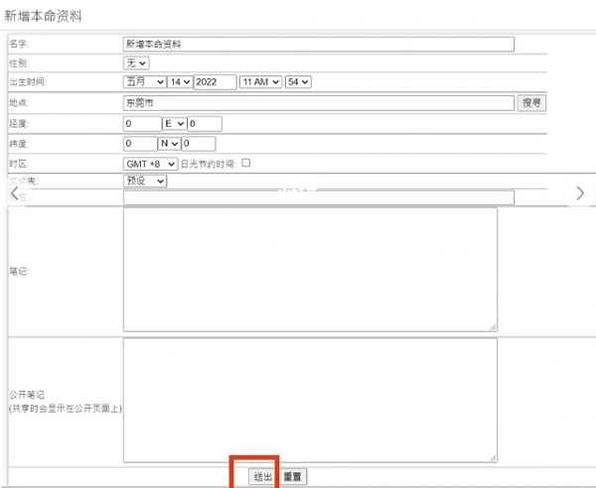
Task: Open the 性别 gender dropdown
Action: coord(136,63)
